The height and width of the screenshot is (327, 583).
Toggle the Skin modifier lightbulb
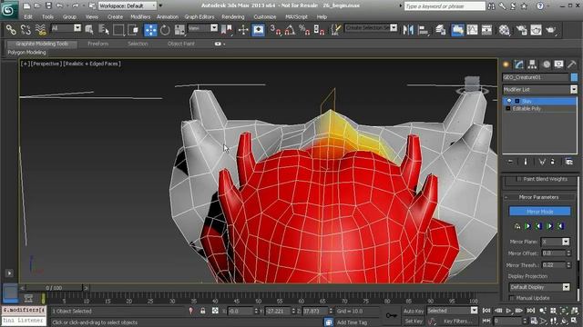509,101
